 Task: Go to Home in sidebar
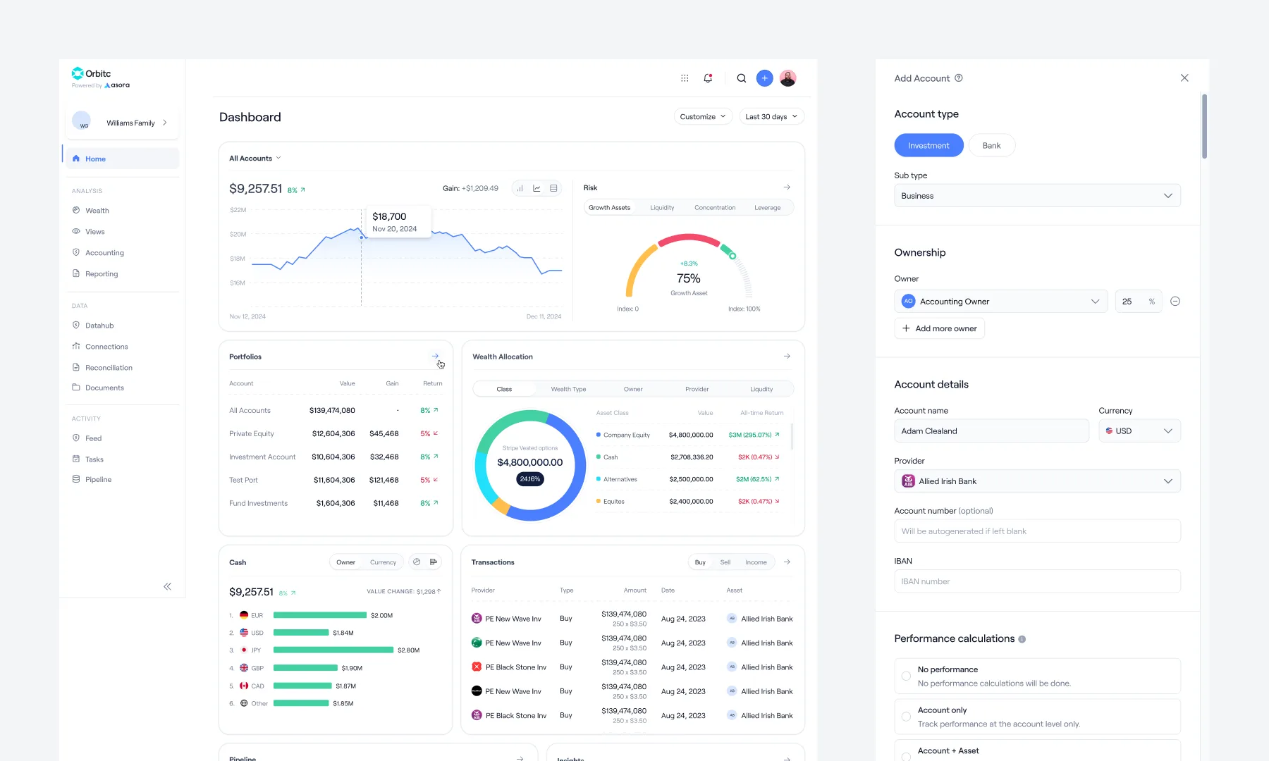pyautogui.click(x=121, y=159)
